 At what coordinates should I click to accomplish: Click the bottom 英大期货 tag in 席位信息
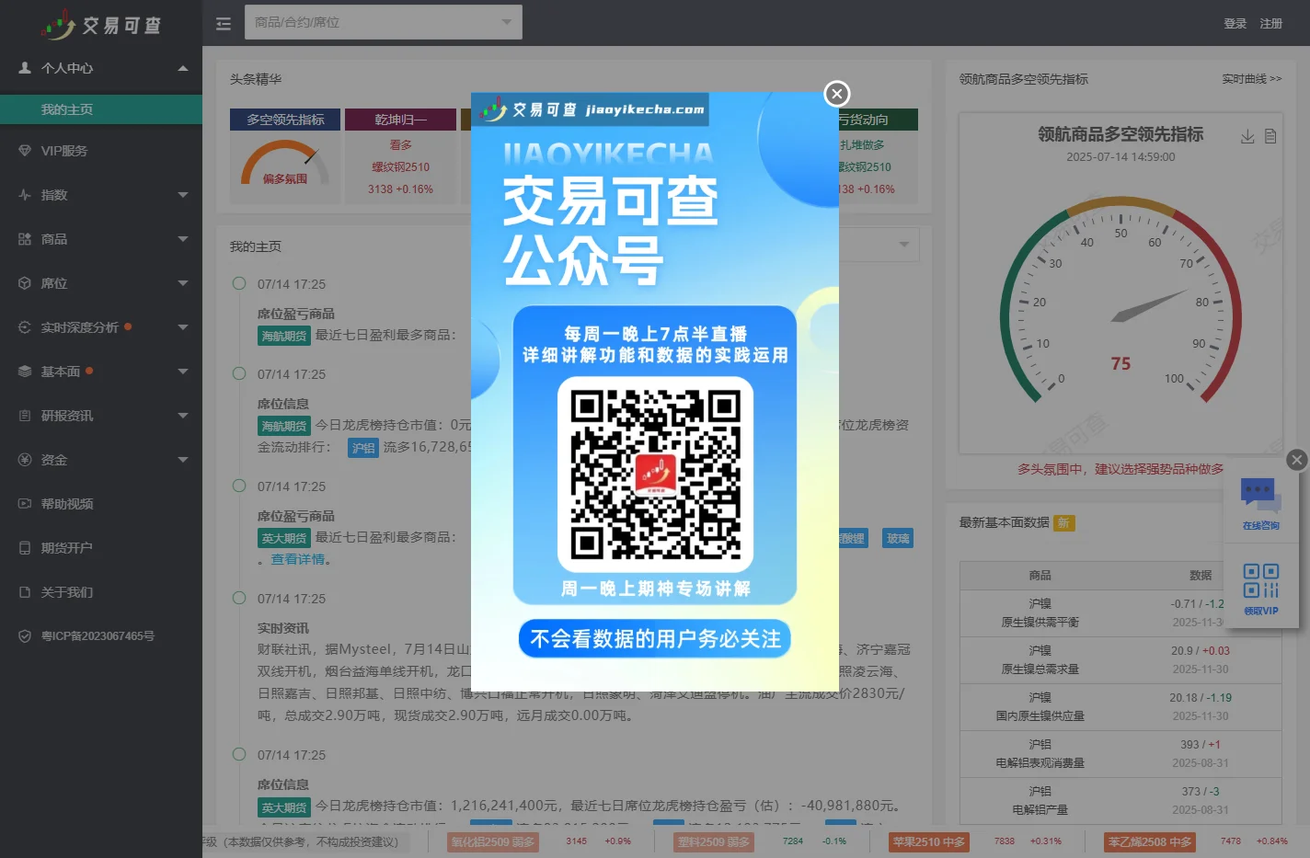coord(284,807)
